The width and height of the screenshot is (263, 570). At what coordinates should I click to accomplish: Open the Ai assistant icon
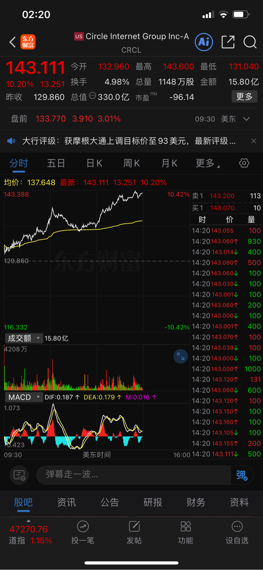204,42
